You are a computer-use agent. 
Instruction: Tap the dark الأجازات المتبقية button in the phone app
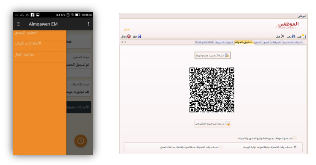[79, 107]
